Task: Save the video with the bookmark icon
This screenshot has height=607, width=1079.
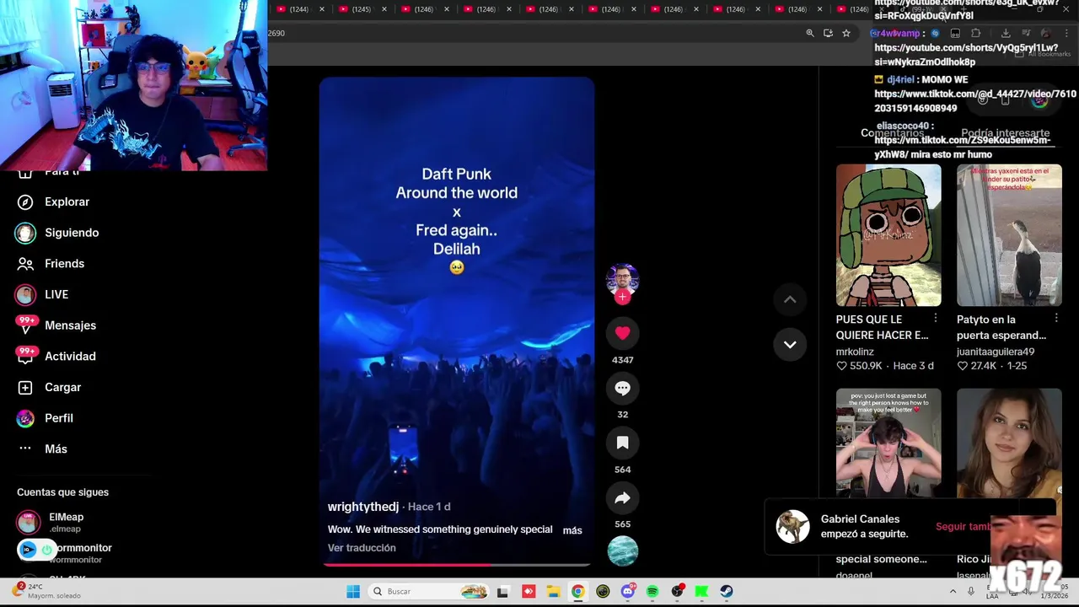Action: [x=622, y=443]
